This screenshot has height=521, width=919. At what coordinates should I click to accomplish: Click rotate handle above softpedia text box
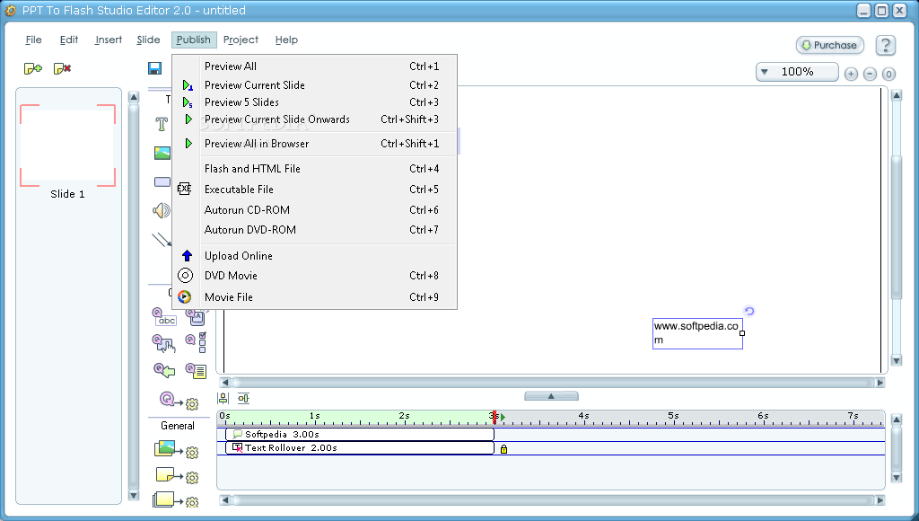[x=749, y=311]
